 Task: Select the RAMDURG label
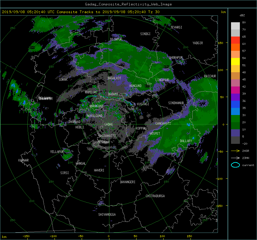[91, 92]
